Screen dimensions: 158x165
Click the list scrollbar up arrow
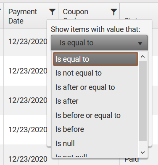143,57
